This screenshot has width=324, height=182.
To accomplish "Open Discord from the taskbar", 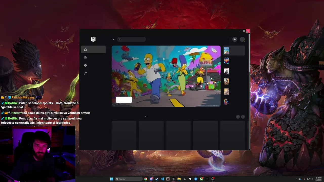I will pos(151,179).
